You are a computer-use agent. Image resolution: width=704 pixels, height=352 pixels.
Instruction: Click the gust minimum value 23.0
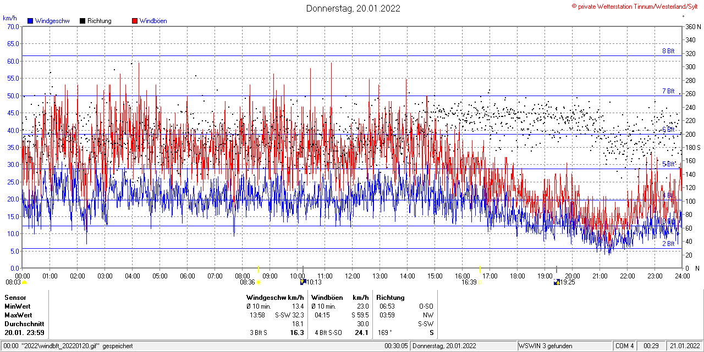tap(362, 306)
